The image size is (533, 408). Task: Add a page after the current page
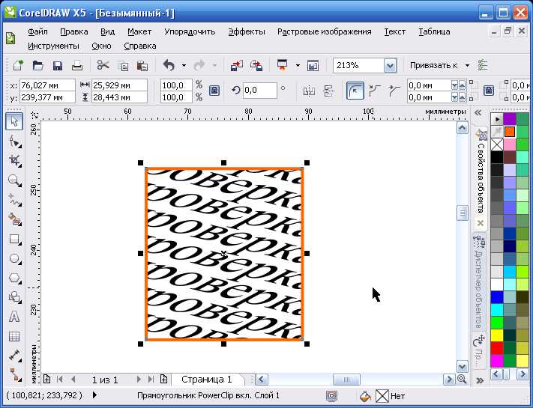164,379
